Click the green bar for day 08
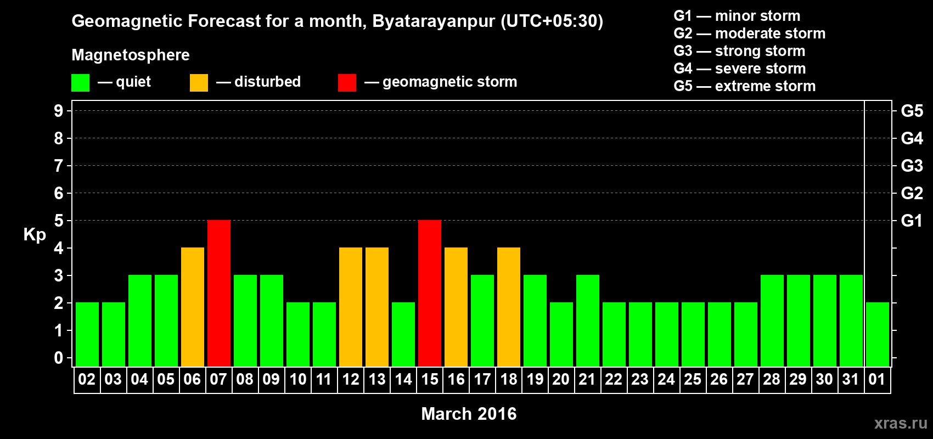Screen dimensions: 933x439 [245, 321]
